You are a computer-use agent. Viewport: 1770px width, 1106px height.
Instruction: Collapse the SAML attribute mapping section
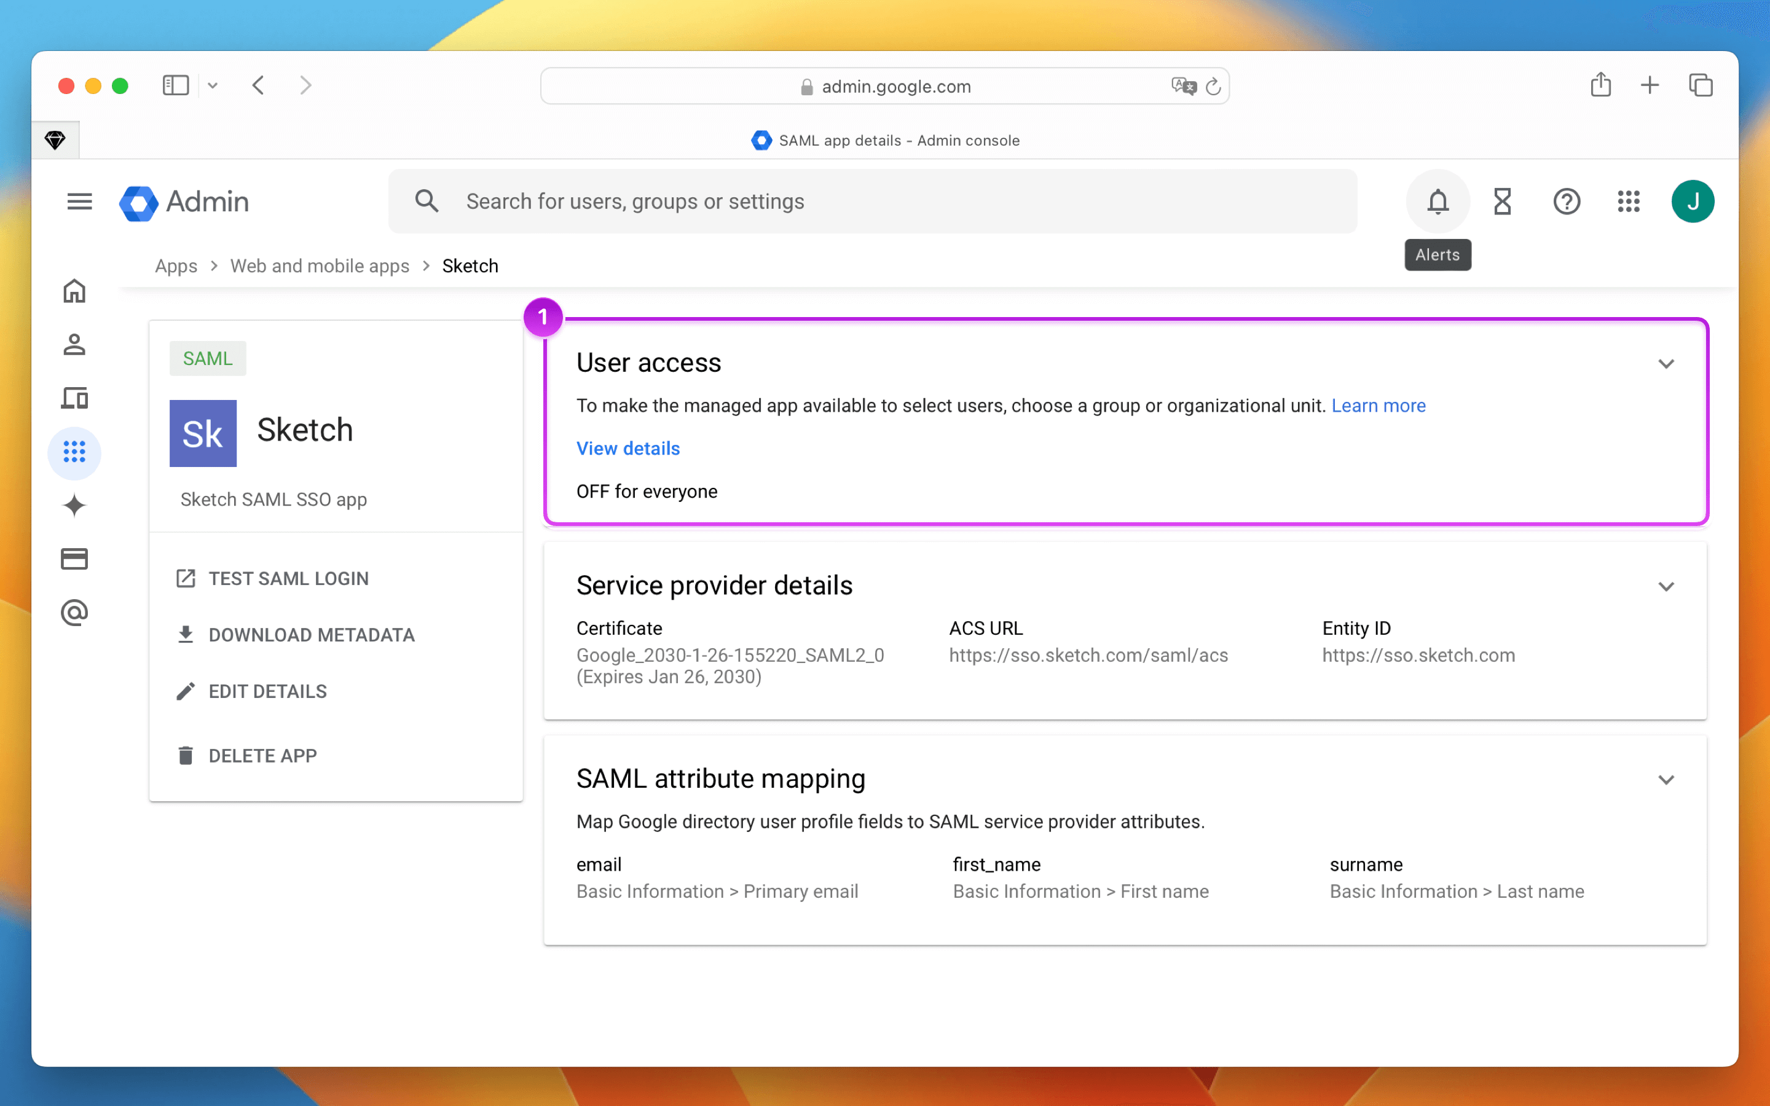tap(1666, 779)
